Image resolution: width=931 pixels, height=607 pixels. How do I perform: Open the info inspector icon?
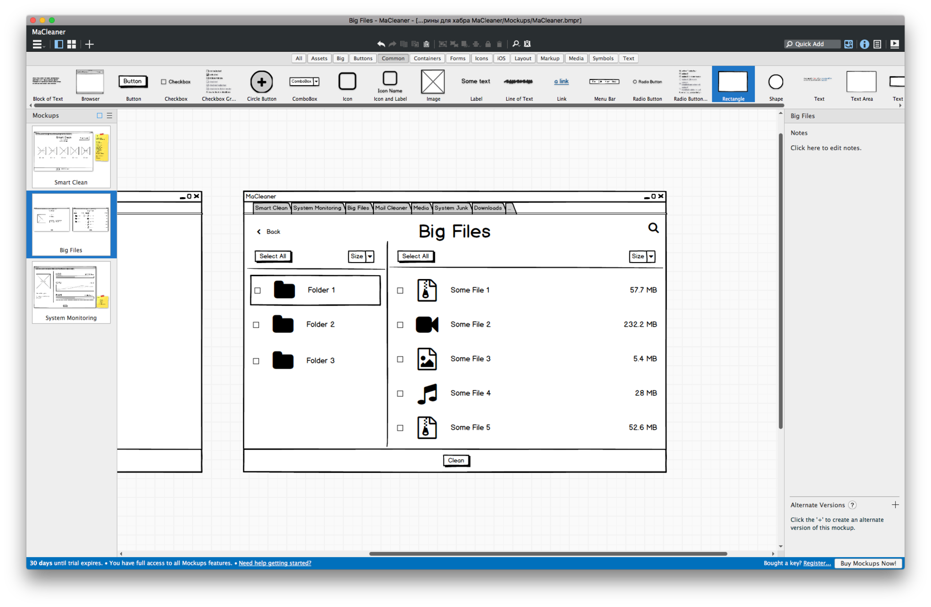(864, 44)
